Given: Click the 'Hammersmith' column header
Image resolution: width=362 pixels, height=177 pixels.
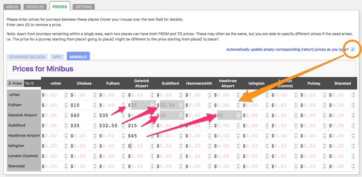Looking at the screenshot, I should [x=199, y=83].
